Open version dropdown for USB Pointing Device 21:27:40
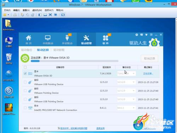 click(x=126, y=99)
